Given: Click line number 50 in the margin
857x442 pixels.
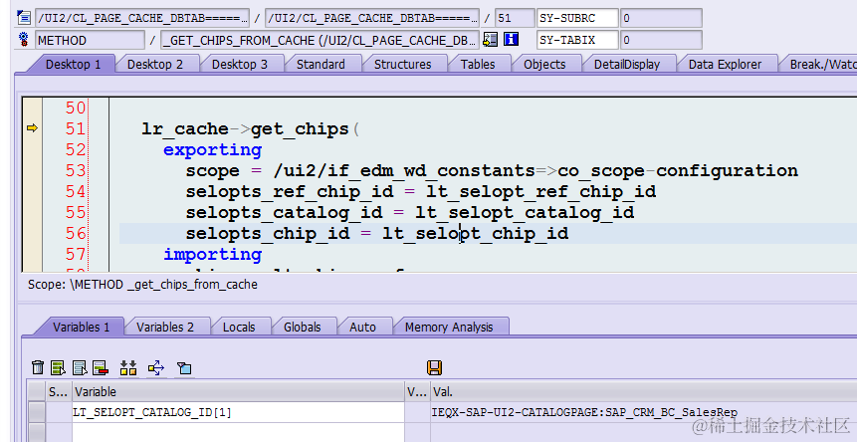Looking at the screenshot, I should 76,108.
